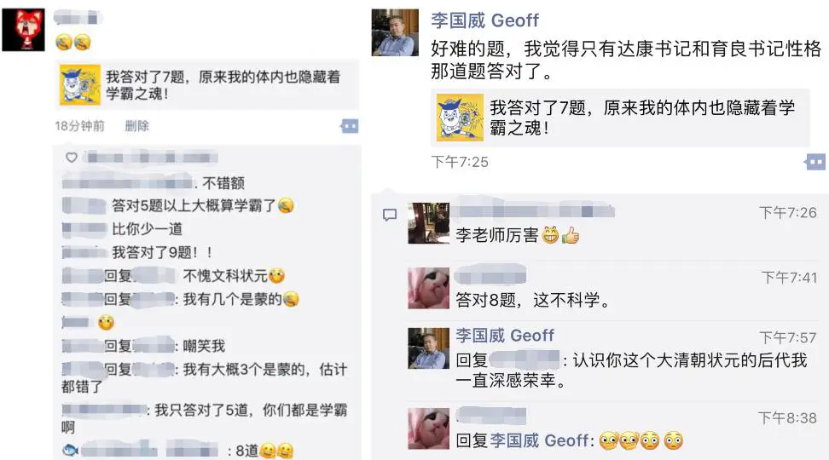Open the red fox avatar profile
Image resolution: width=829 pixels, height=460 pixels.
pyautogui.click(x=23, y=30)
